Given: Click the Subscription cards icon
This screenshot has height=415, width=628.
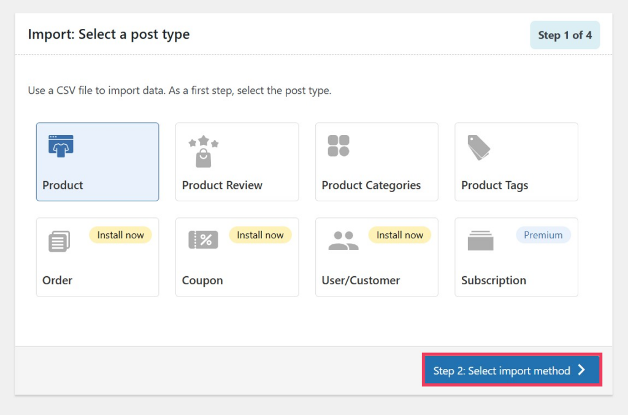Looking at the screenshot, I should (x=481, y=241).
